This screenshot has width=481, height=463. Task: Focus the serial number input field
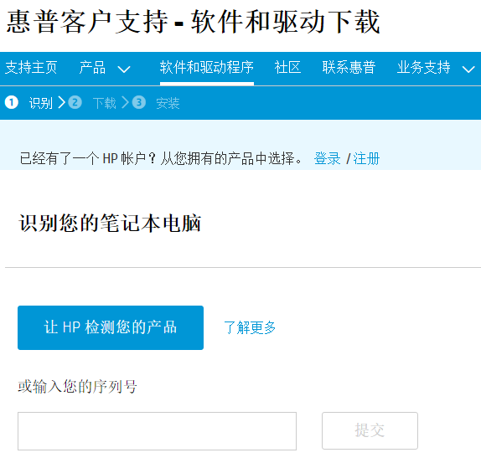(157, 431)
